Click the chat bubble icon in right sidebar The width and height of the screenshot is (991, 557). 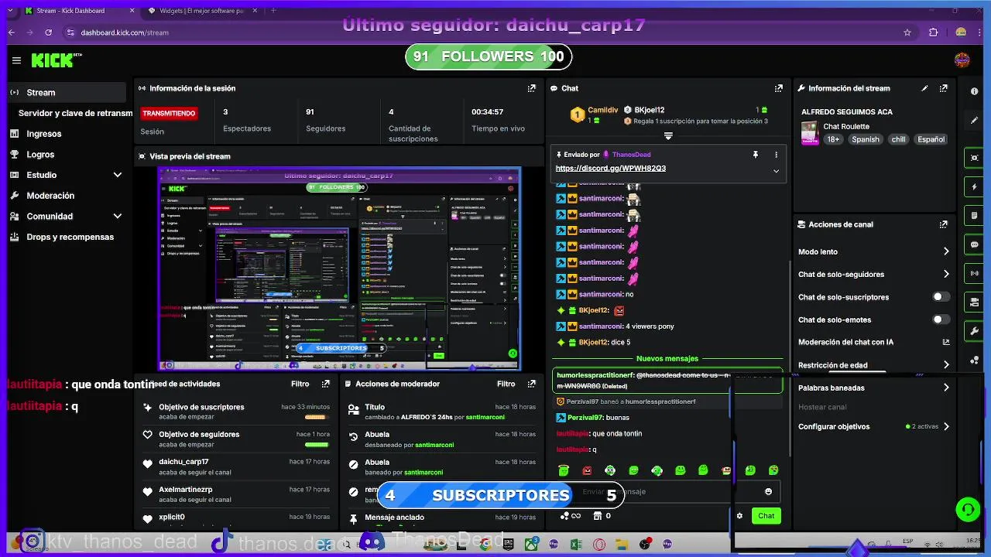[x=974, y=244]
